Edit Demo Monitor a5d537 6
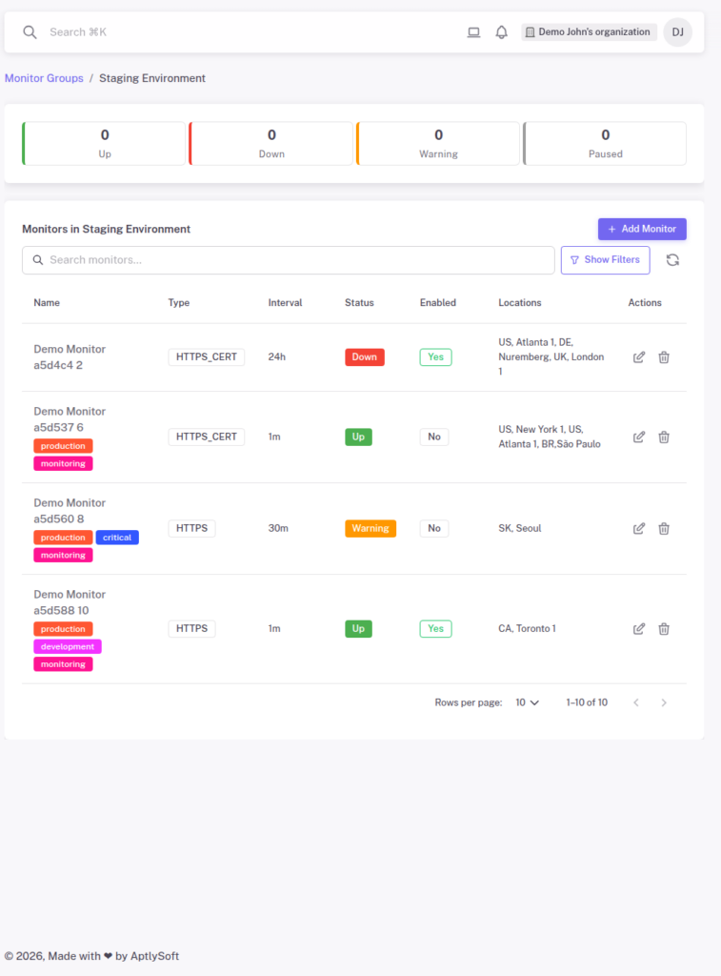721x976 pixels. tap(639, 437)
